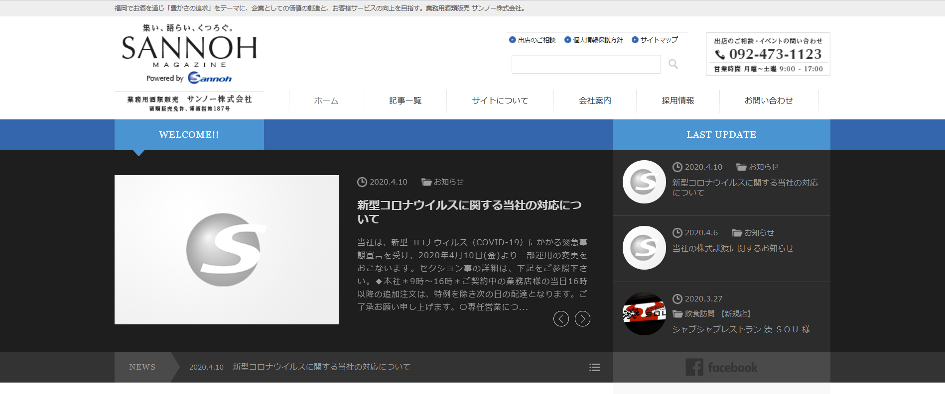Click お知らせ category in the 2020.4.10 sidebar entry
This screenshot has width=945, height=394.
tap(764, 167)
